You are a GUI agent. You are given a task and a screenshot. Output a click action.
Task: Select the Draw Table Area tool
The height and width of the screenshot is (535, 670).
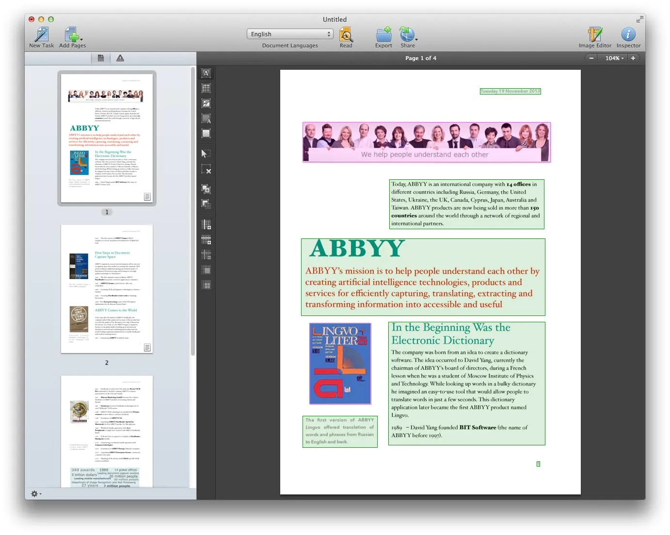pos(206,88)
